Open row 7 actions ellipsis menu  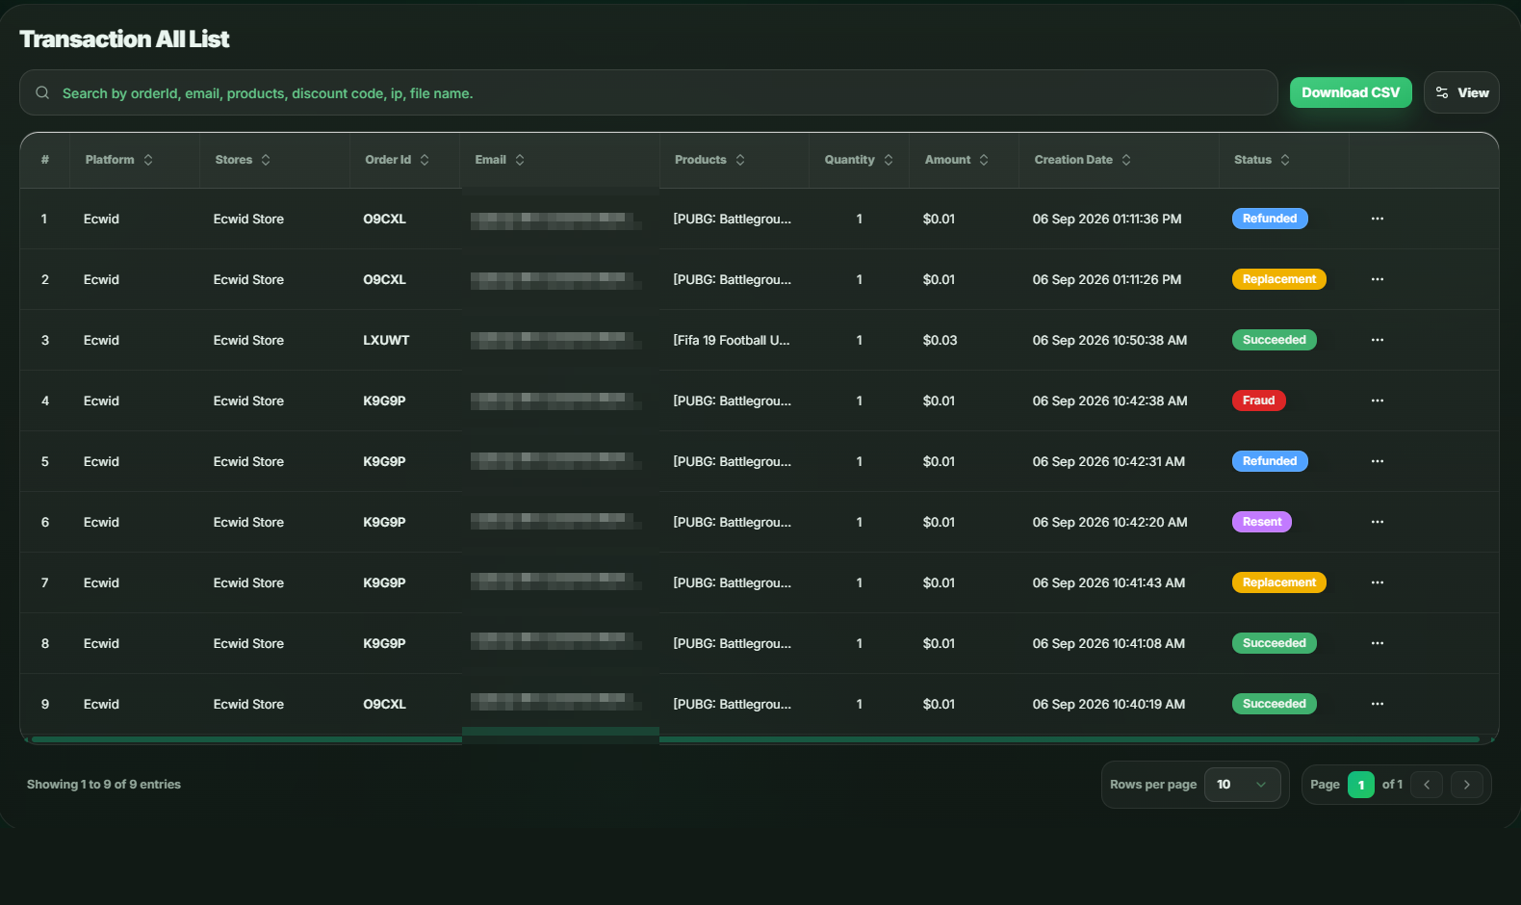(1378, 582)
